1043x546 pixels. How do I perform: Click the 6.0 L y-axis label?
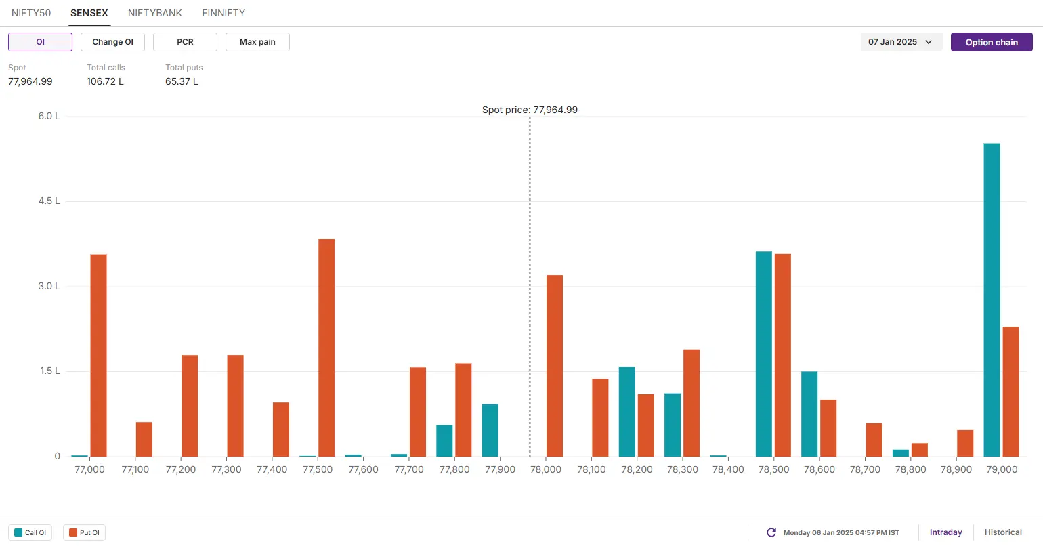(49, 116)
